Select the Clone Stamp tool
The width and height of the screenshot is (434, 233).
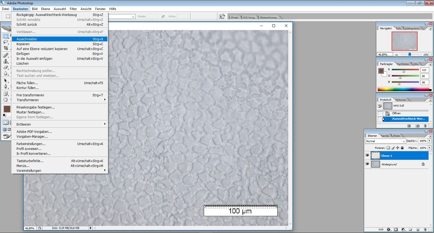[x=6, y=61]
